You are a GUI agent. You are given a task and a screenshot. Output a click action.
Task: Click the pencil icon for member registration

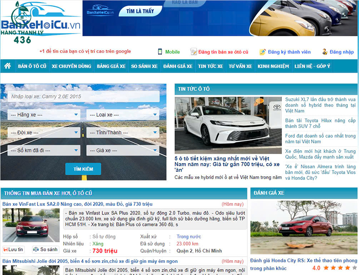click(263, 52)
